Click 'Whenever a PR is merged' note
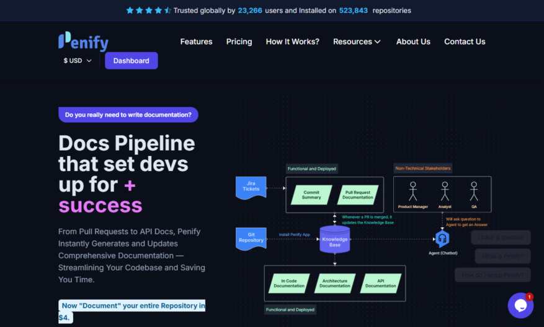 click(368, 220)
